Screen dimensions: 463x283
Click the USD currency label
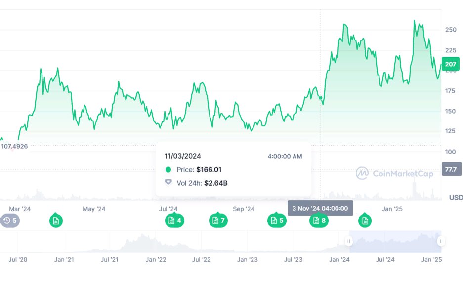pyautogui.click(x=456, y=197)
